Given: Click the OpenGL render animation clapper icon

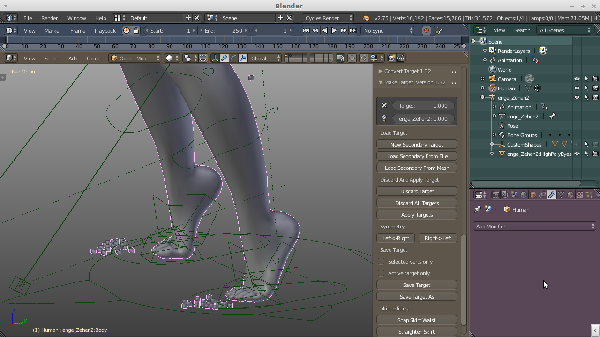Looking at the screenshot, I should click(401, 58).
